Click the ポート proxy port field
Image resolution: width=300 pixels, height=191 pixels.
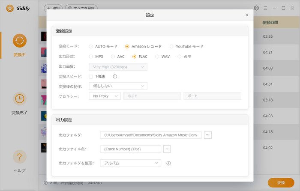[213, 96]
